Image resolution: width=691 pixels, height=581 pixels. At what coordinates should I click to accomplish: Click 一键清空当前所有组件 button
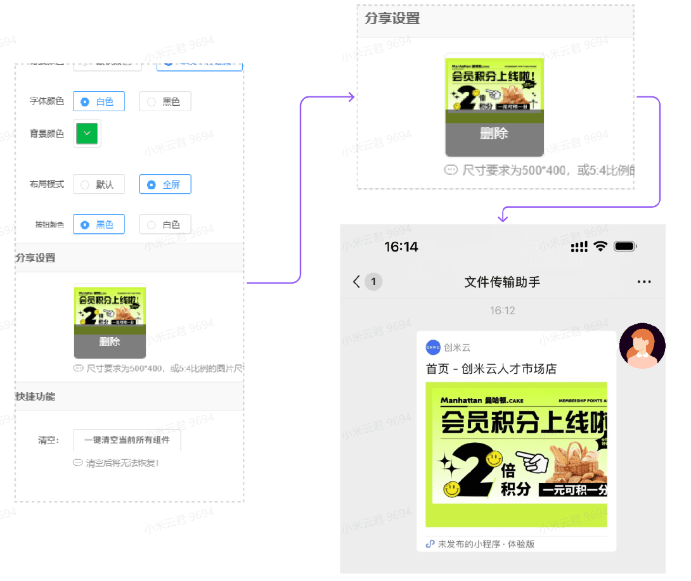point(127,440)
